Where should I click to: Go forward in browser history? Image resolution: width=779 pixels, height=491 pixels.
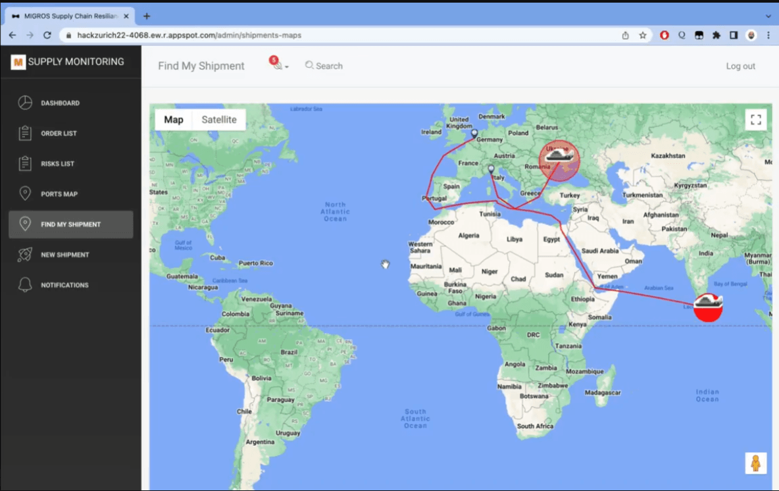click(x=30, y=36)
